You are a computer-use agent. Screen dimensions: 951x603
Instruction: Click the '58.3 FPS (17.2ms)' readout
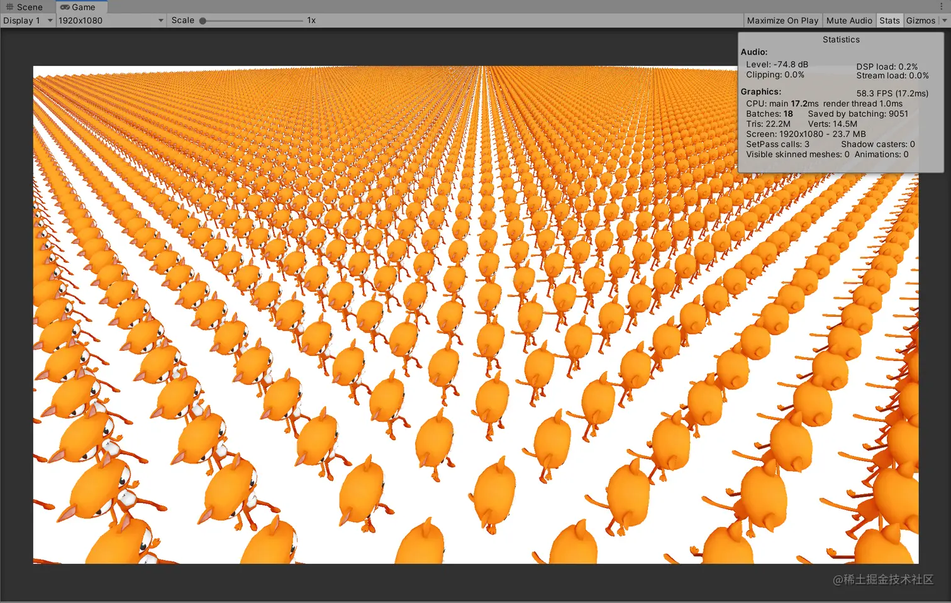pyautogui.click(x=892, y=93)
